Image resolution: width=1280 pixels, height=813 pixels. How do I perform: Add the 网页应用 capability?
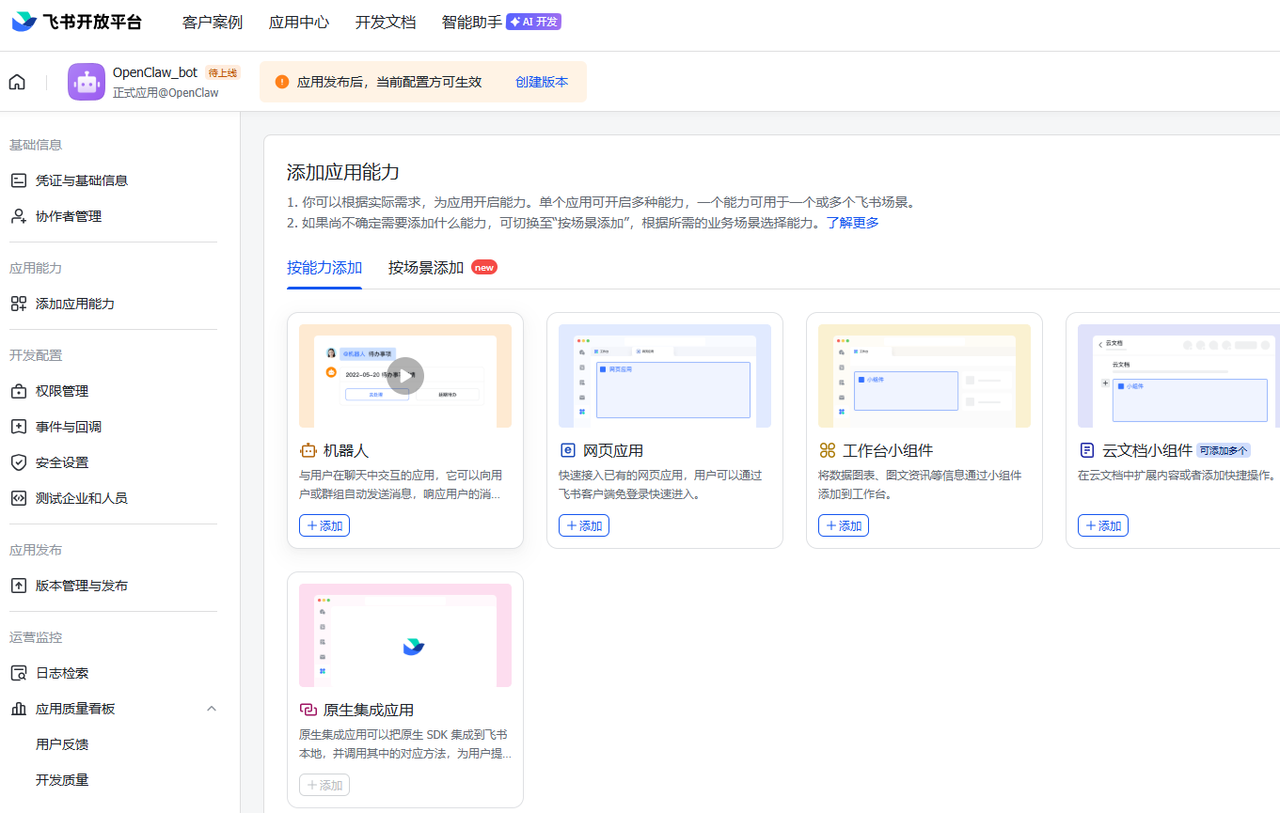(x=584, y=525)
